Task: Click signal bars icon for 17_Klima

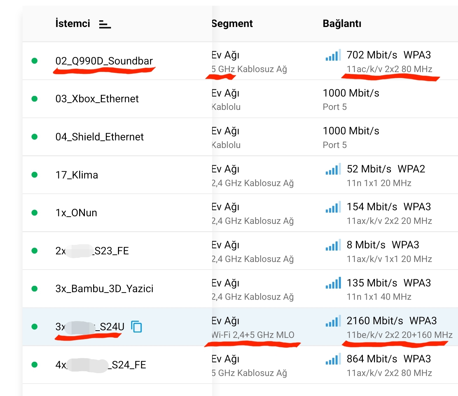Action: [333, 169]
